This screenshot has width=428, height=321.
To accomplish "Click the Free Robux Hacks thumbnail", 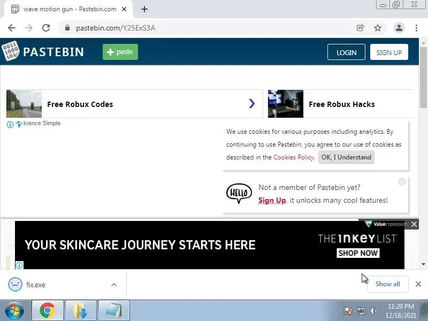I will 286,104.
